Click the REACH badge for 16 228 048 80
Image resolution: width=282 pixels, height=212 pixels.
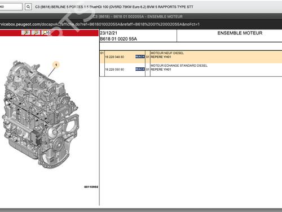(140, 57)
